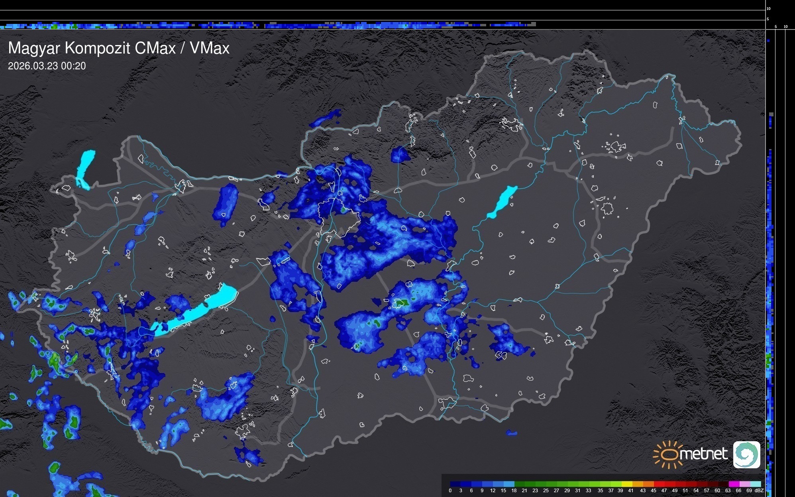Click the dark green 18 dBZ swatch

(520, 484)
